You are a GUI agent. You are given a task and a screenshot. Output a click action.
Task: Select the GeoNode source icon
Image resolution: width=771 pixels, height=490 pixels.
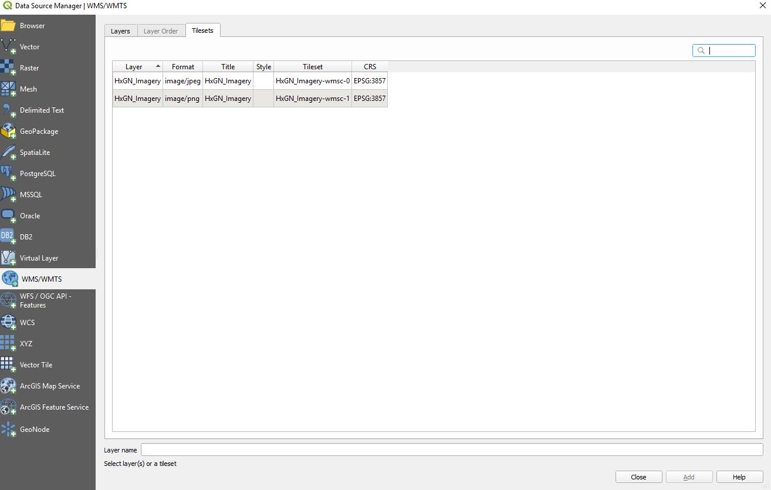[8, 430]
